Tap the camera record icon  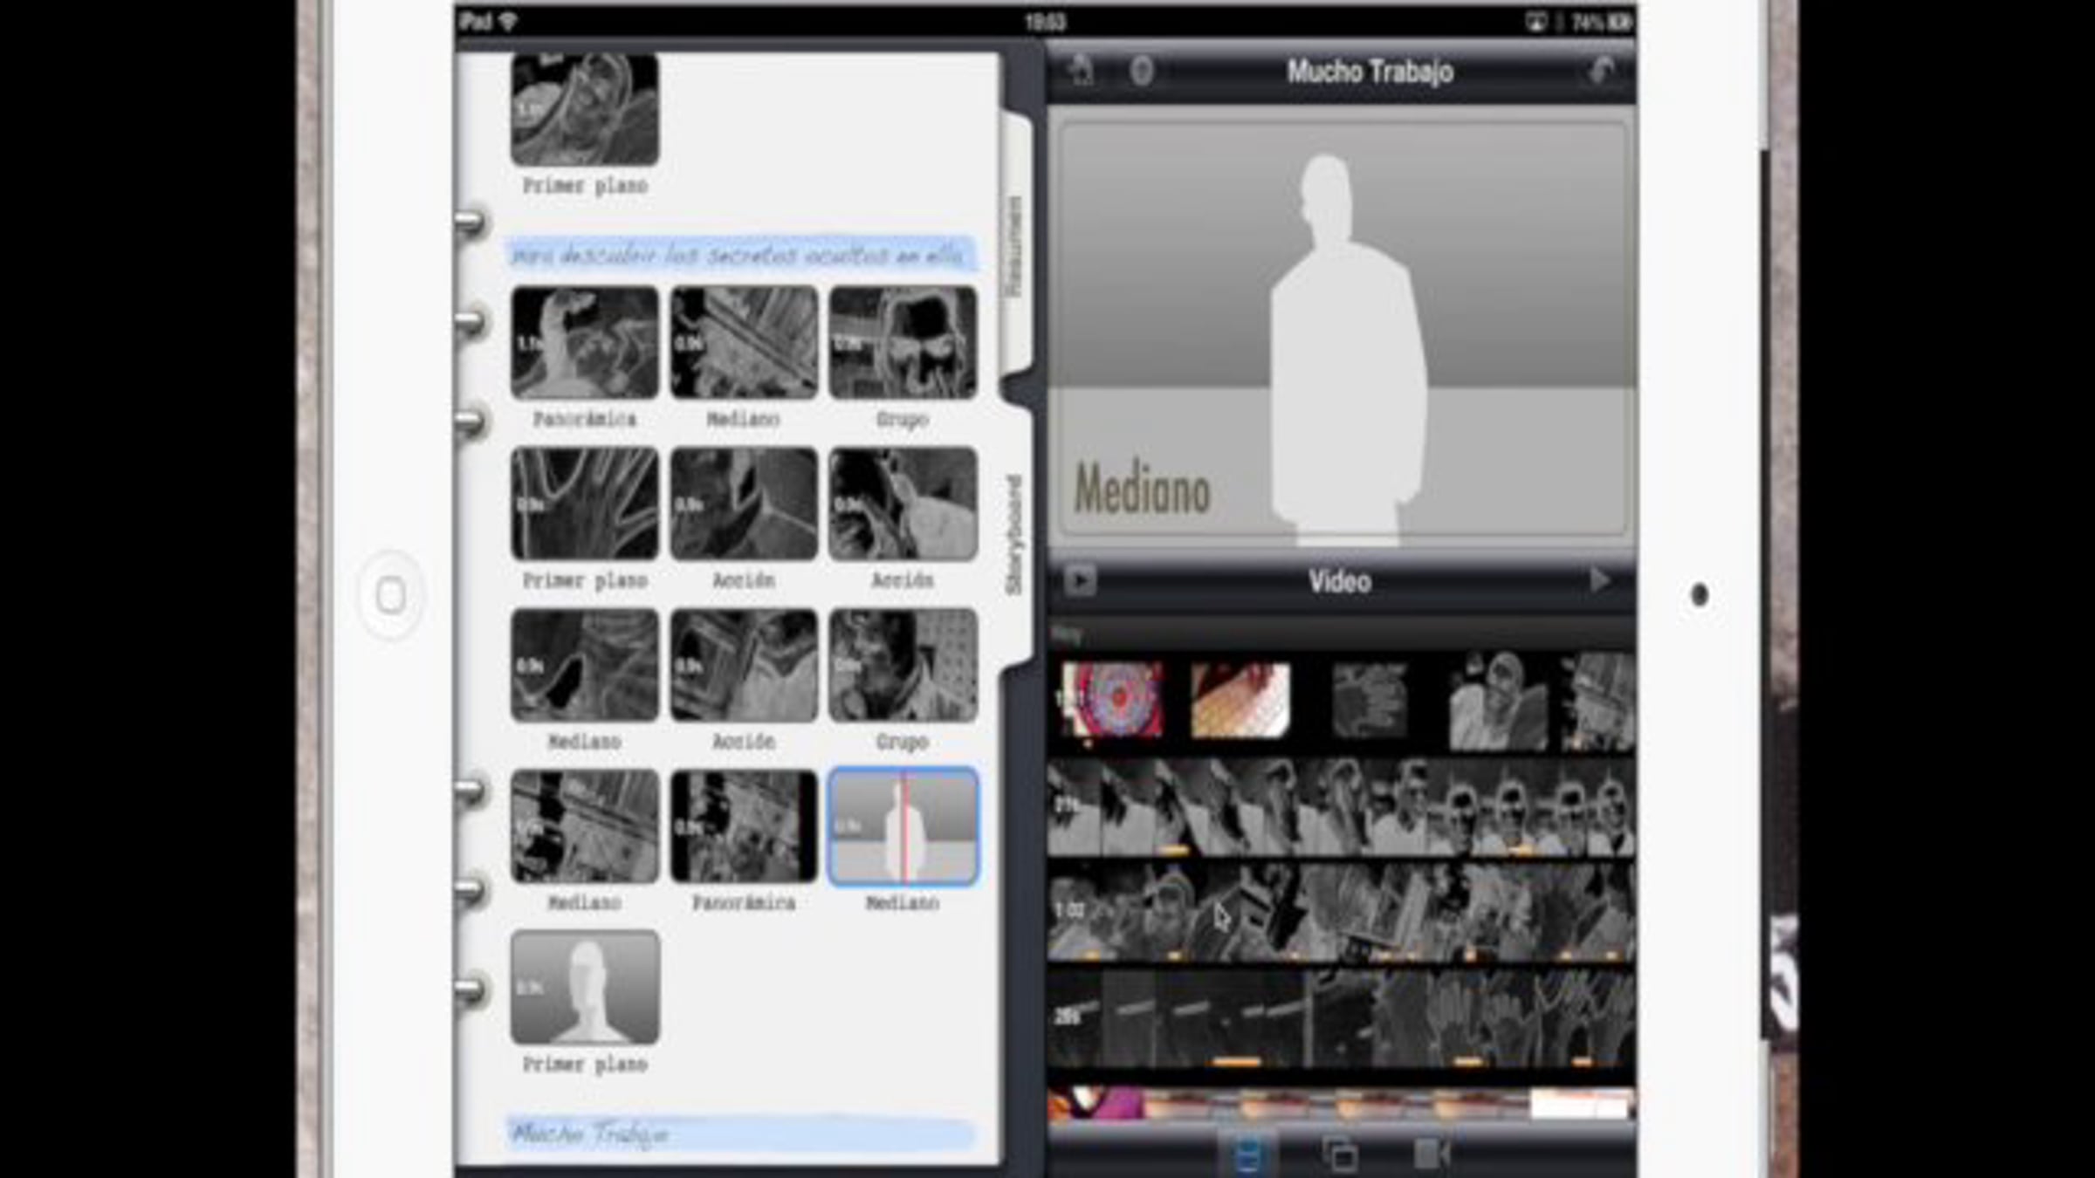1431,1154
